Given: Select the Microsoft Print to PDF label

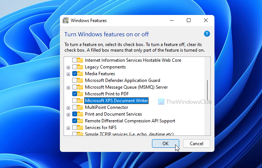Looking at the screenshot, I should [x=107, y=94].
